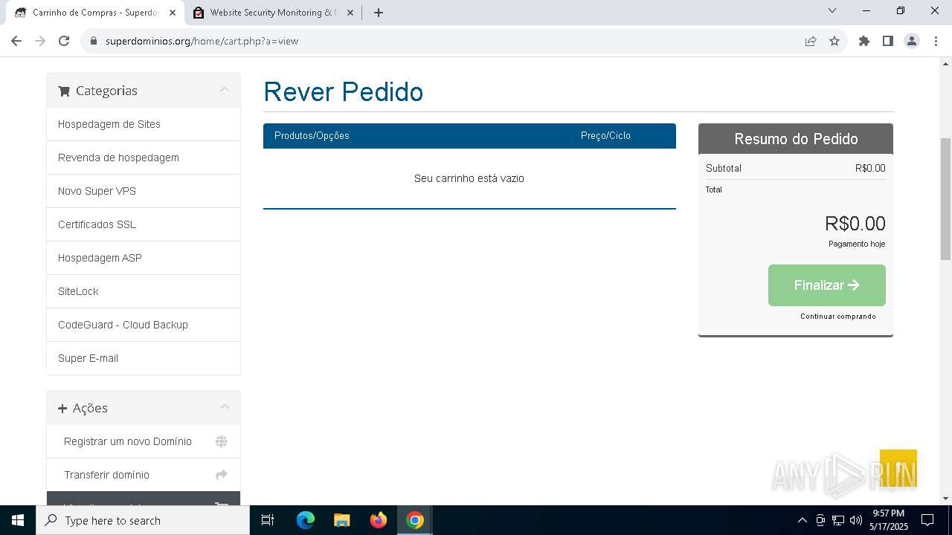Open Task View on taskbar
Image resolution: width=952 pixels, height=535 pixels.
(x=268, y=520)
